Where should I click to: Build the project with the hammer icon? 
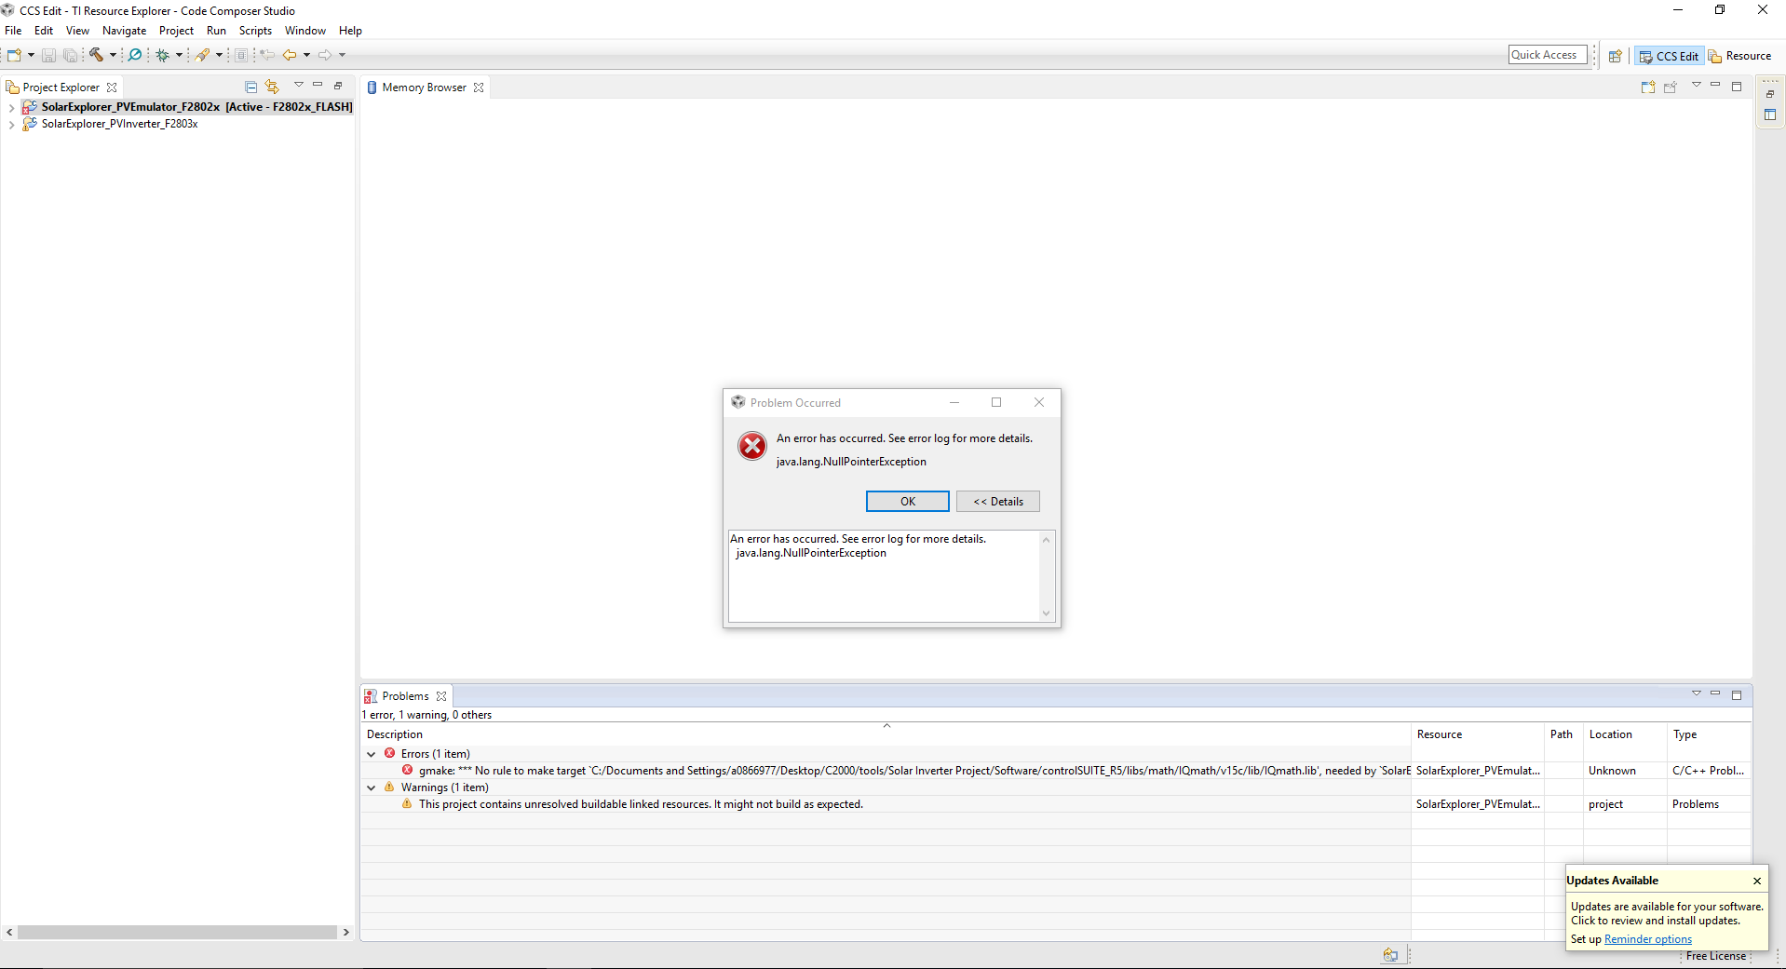(95, 55)
